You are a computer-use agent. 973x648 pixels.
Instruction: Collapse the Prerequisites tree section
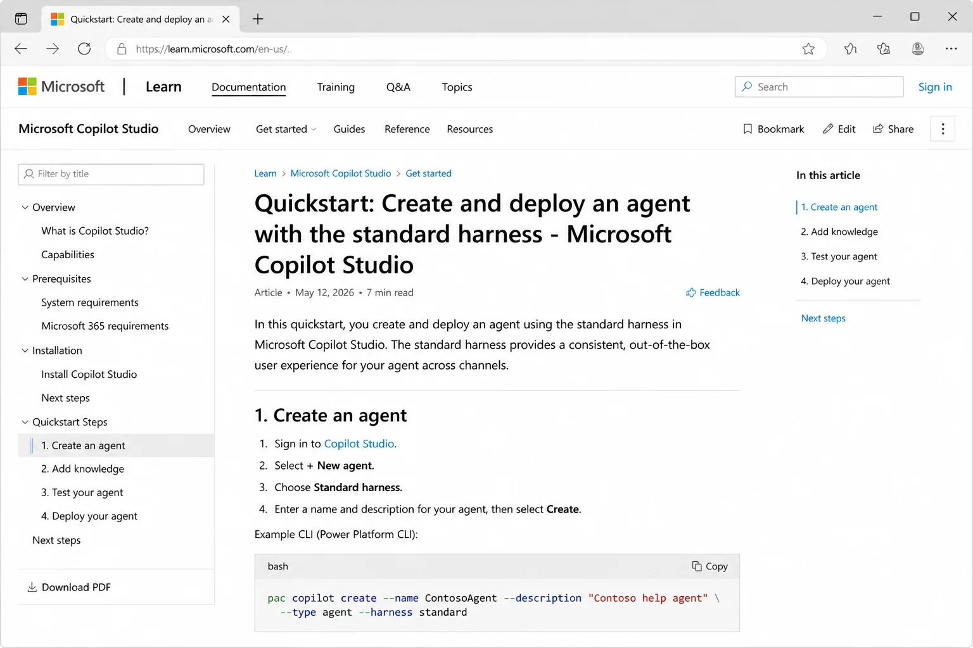[25, 279]
